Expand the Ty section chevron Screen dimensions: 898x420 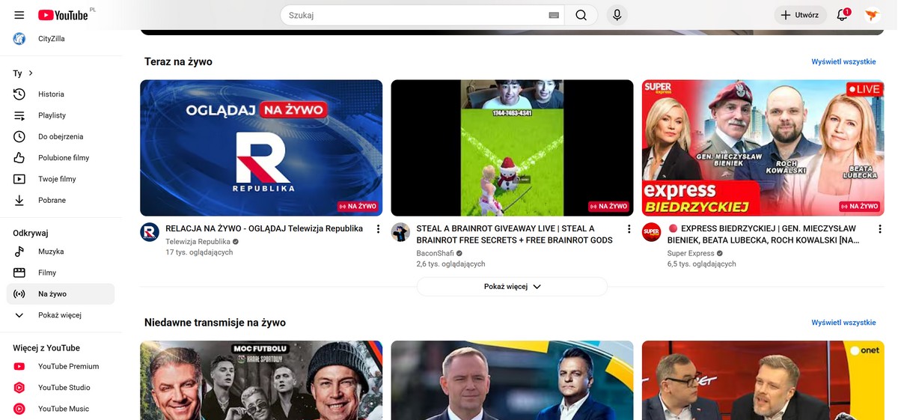pos(30,73)
